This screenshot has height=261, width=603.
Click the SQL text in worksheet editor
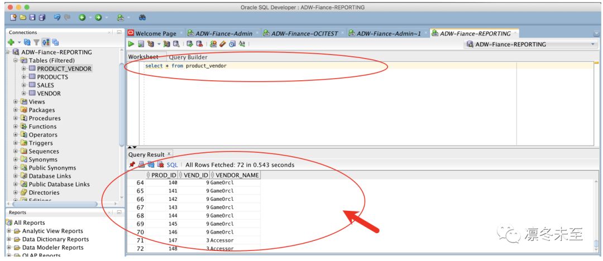coord(186,66)
